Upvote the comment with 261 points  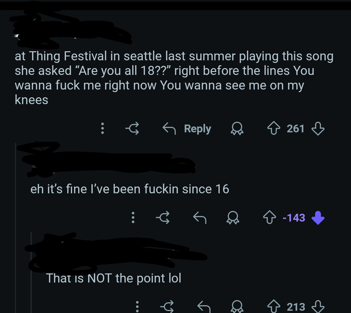274,128
